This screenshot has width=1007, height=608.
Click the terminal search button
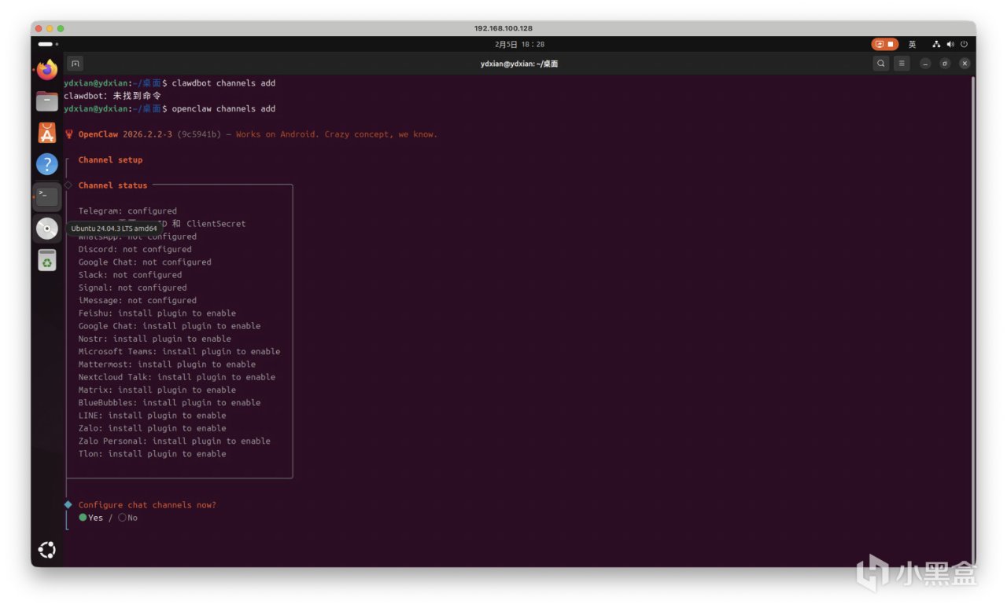(x=881, y=64)
